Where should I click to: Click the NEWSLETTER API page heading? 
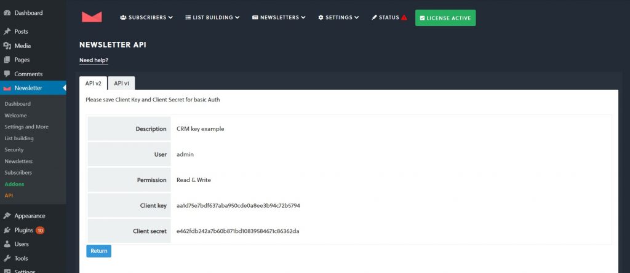coord(113,45)
